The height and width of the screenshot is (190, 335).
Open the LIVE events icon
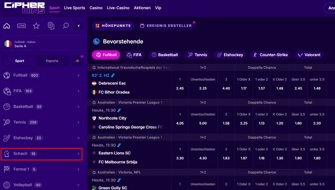[21, 26]
